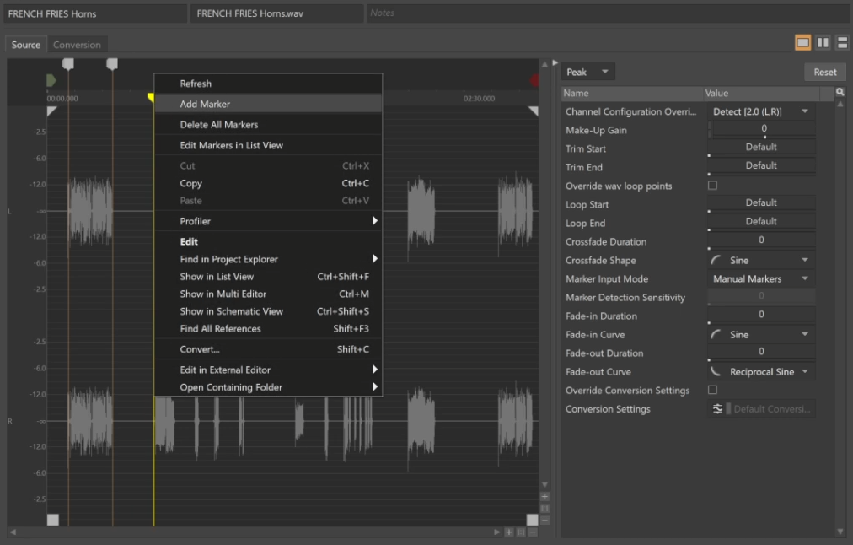Click the Fade-out Duration value field
The width and height of the screenshot is (853, 545).
(x=762, y=353)
